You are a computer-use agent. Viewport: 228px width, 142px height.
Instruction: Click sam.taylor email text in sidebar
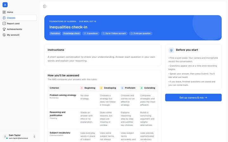click(18, 138)
